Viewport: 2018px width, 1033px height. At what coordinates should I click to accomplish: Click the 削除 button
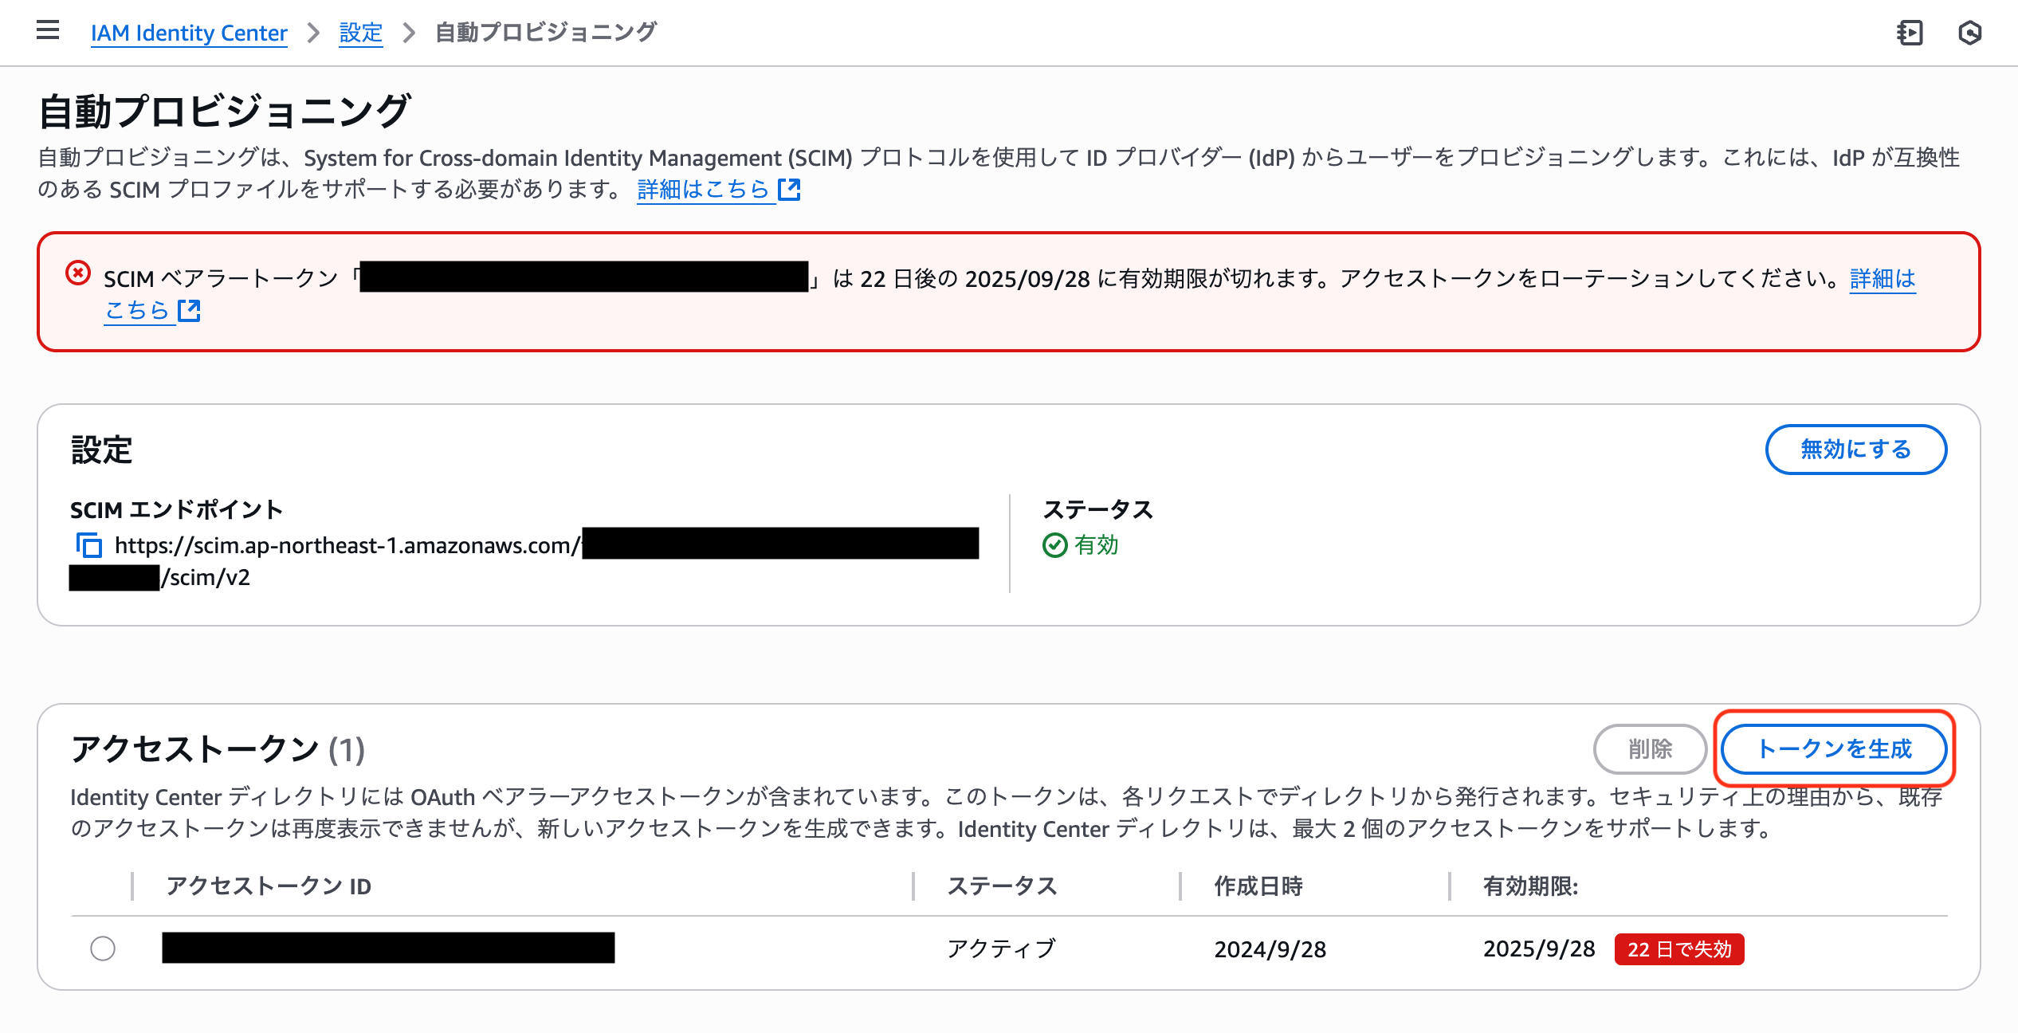(1650, 749)
